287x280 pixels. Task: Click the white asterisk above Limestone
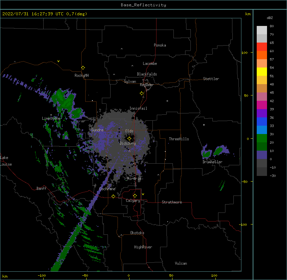[51, 115]
